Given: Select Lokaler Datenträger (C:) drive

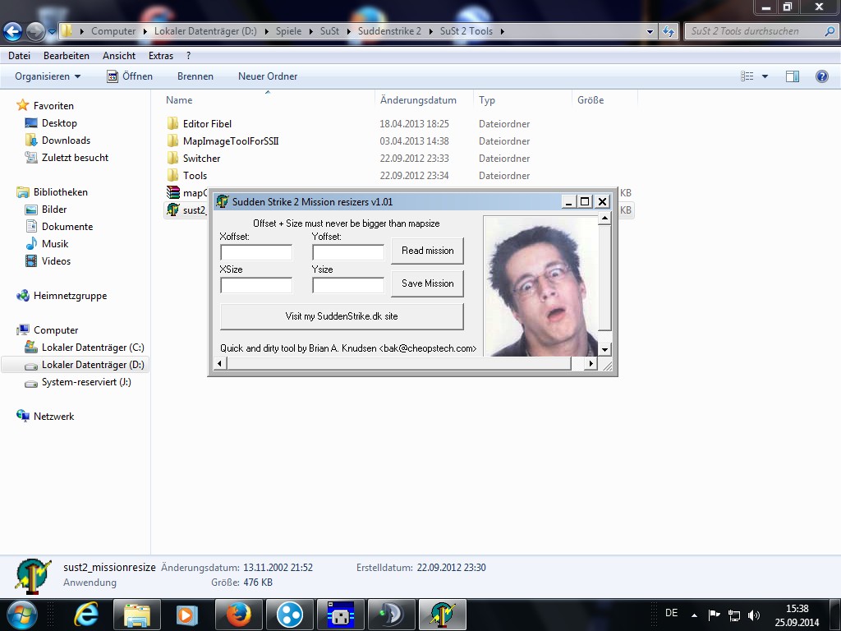Looking at the screenshot, I should [93, 348].
